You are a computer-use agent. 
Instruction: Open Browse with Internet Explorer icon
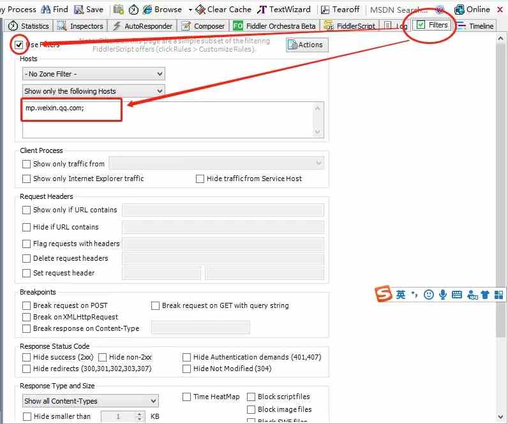[147, 10]
